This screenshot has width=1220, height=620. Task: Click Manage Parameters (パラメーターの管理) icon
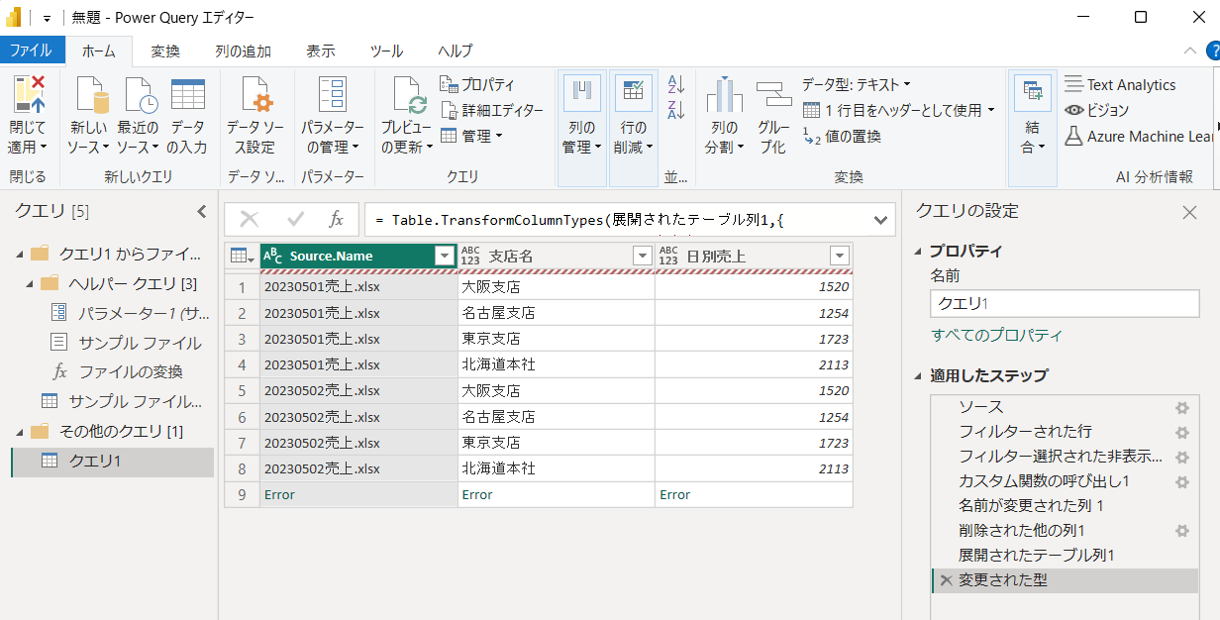(x=332, y=96)
